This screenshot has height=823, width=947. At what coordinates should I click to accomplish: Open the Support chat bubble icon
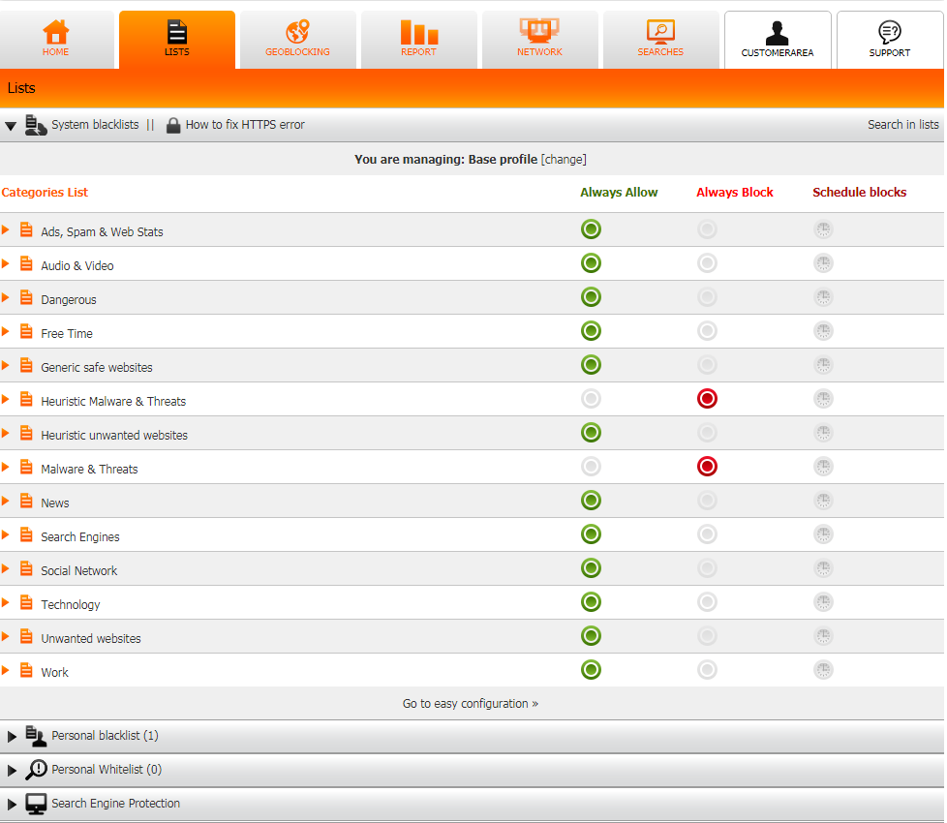click(x=889, y=34)
